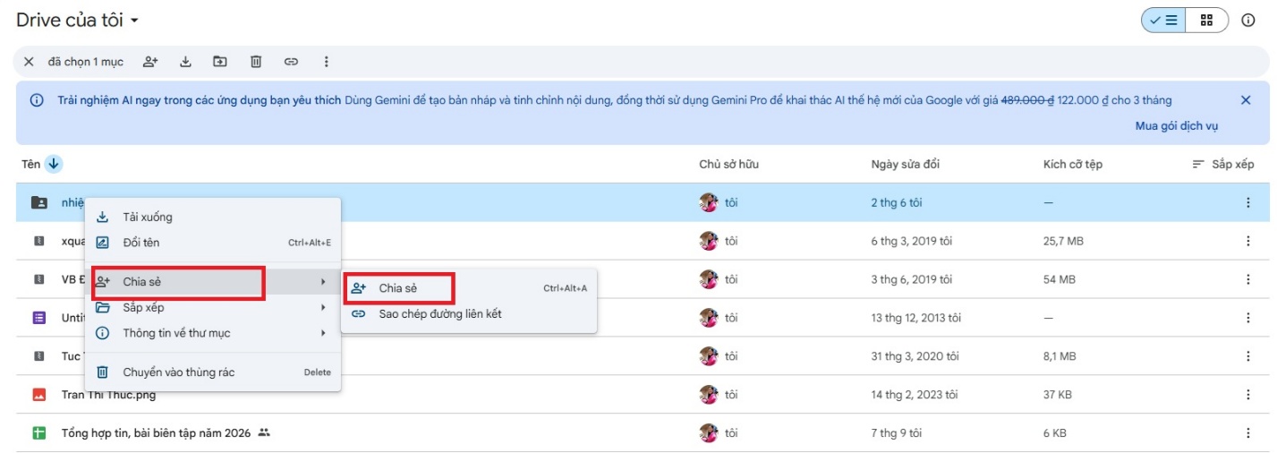Open more actions for the 54 MB file

(x=1248, y=279)
